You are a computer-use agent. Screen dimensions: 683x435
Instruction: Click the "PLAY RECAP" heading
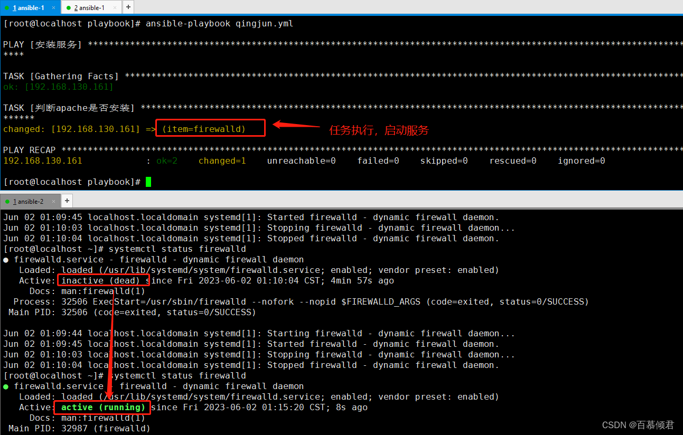tap(29, 150)
